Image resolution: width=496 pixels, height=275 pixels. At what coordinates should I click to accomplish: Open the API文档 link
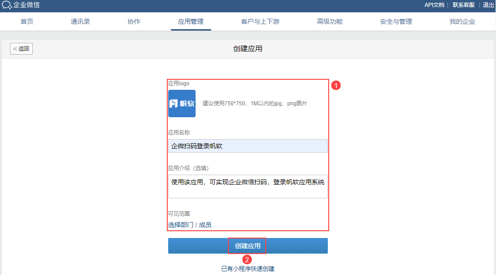coord(434,5)
